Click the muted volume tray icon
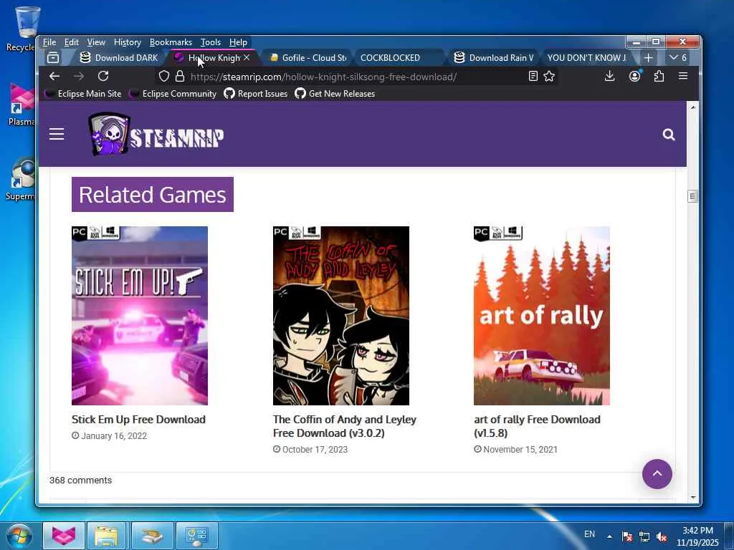Viewport: 734px width, 550px height. pos(662,536)
